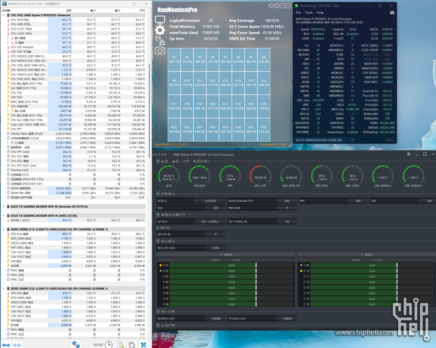
Task: Click CO 全部核心值 field showing -35
Action: (x=287, y=222)
